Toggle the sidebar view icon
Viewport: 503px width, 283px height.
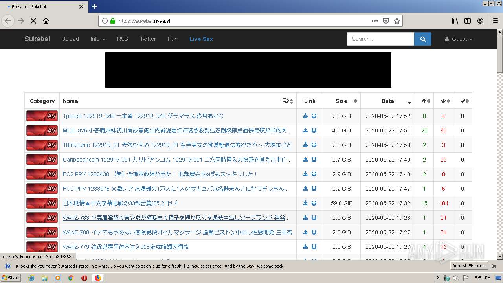click(x=468, y=21)
